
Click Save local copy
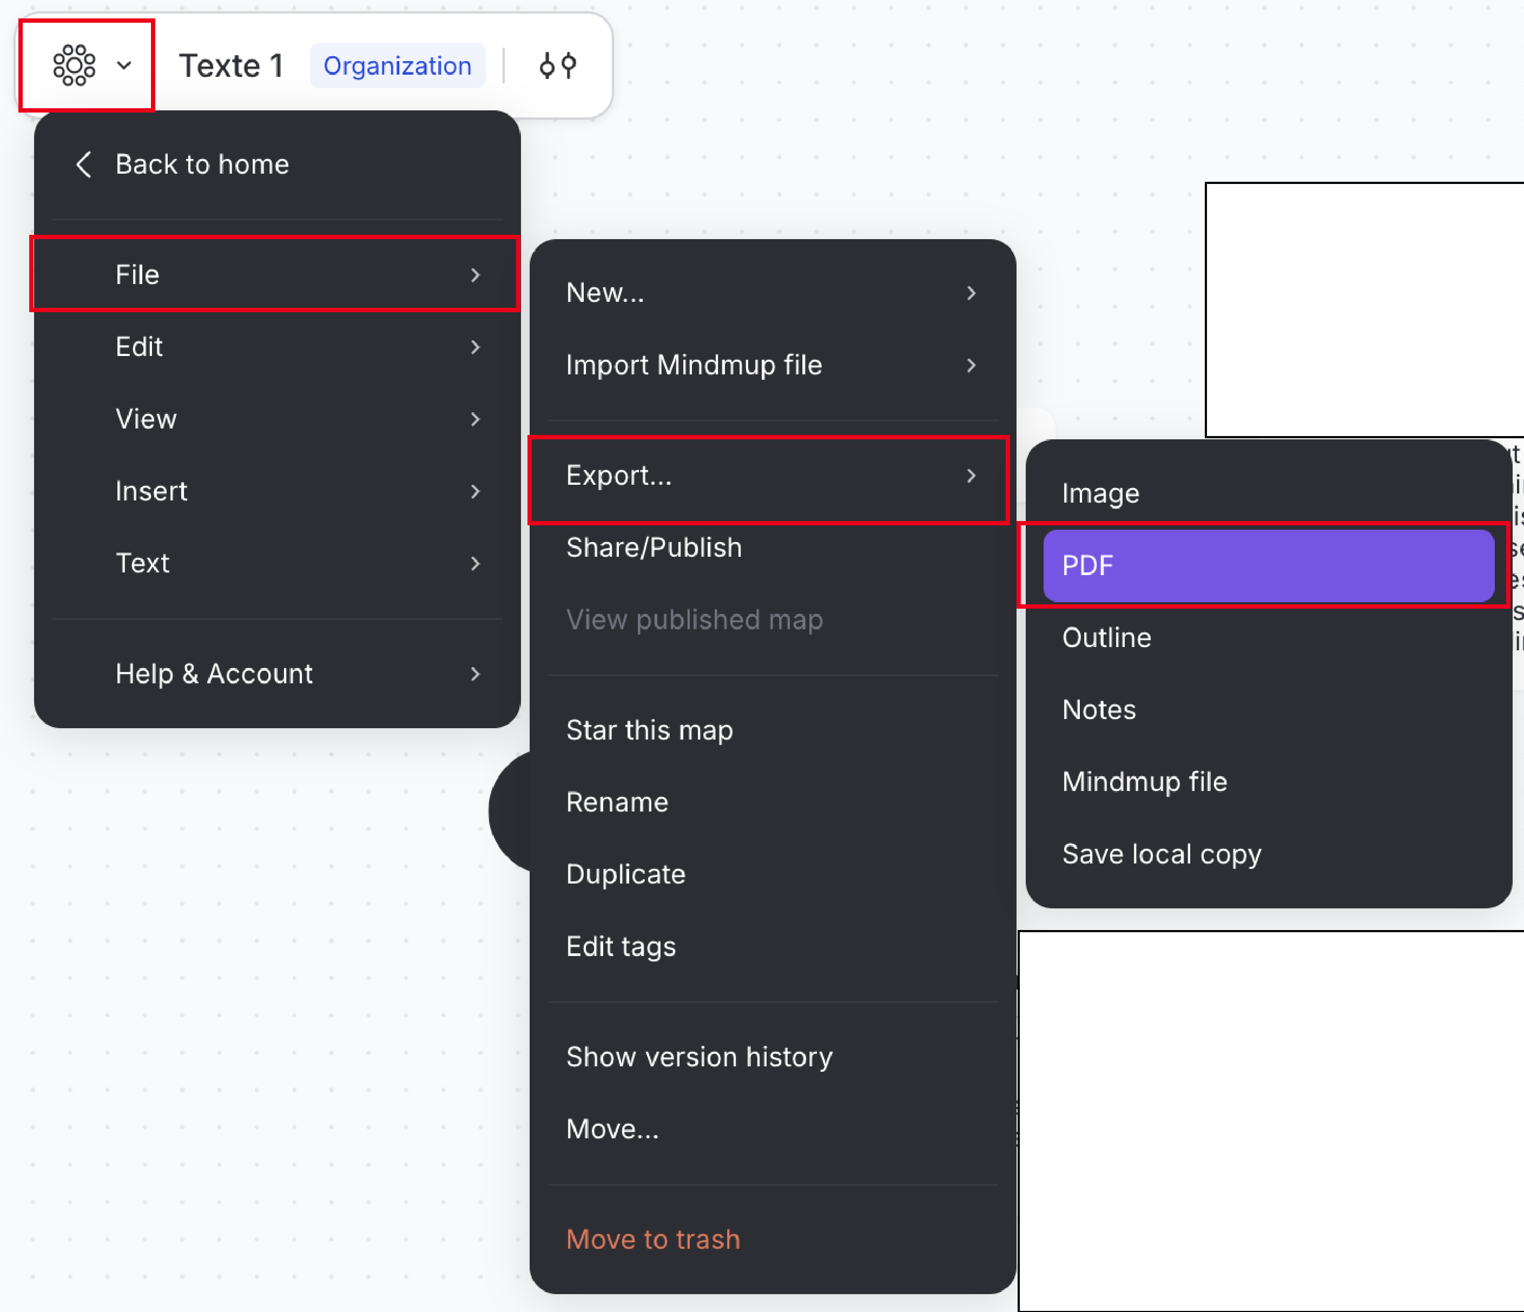(x=1160, y=853)
